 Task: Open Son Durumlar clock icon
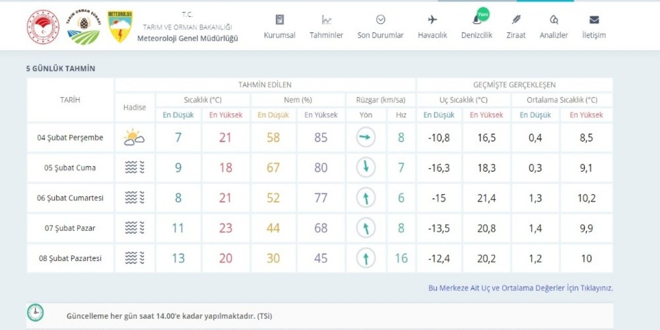(x=381, y=20)
